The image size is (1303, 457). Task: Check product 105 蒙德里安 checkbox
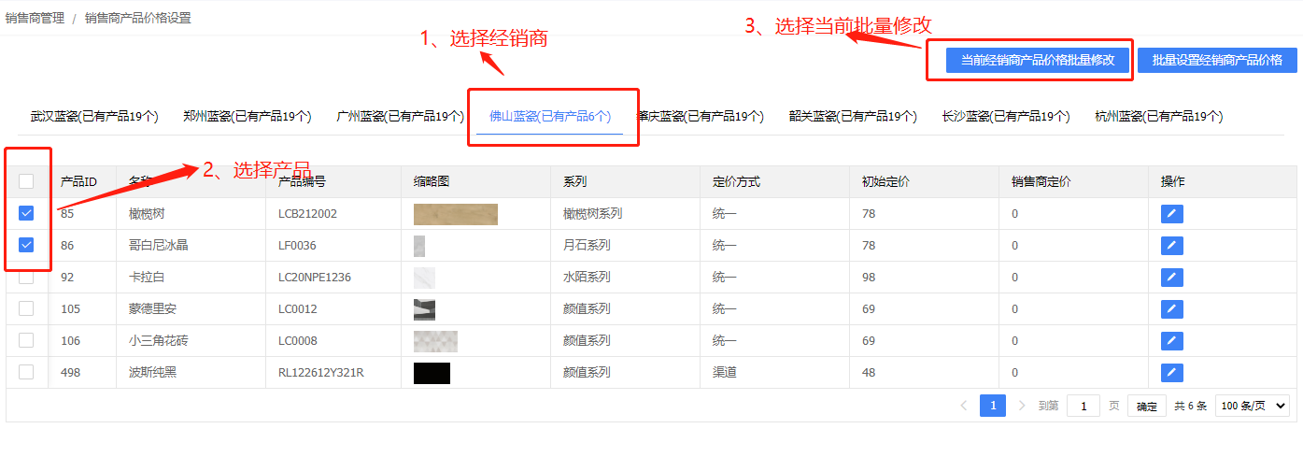[26, 308]
